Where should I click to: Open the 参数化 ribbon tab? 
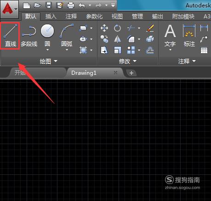point(94,16)
